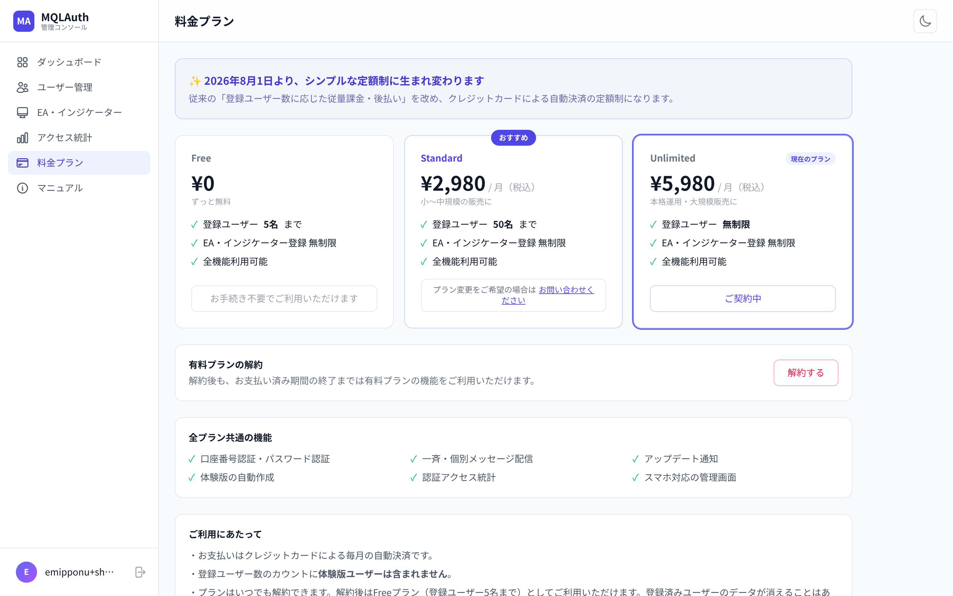Screen dimensions: 953x596
Task: Click スマホ対応の管理画面 in the common features
Action: (690, 477)
